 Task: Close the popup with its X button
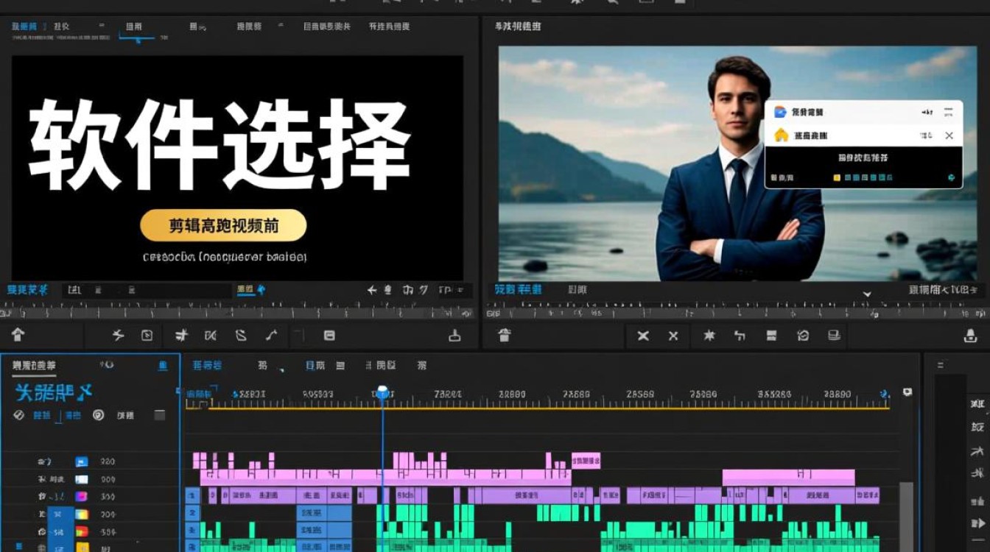[949, 135]
